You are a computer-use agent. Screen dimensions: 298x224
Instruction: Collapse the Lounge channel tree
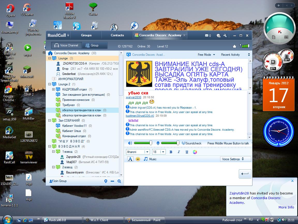point(49,58)
